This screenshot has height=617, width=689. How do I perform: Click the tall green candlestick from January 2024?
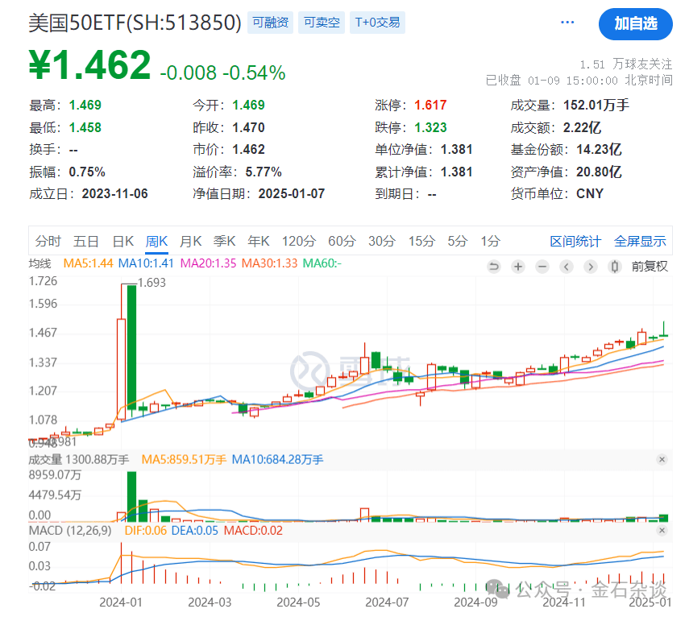[x=131, y=347]
